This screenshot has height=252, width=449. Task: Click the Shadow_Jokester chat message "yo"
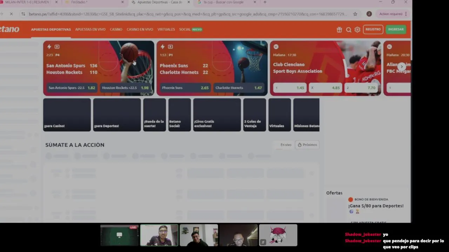pyautogui.click(x=386, y=234)
